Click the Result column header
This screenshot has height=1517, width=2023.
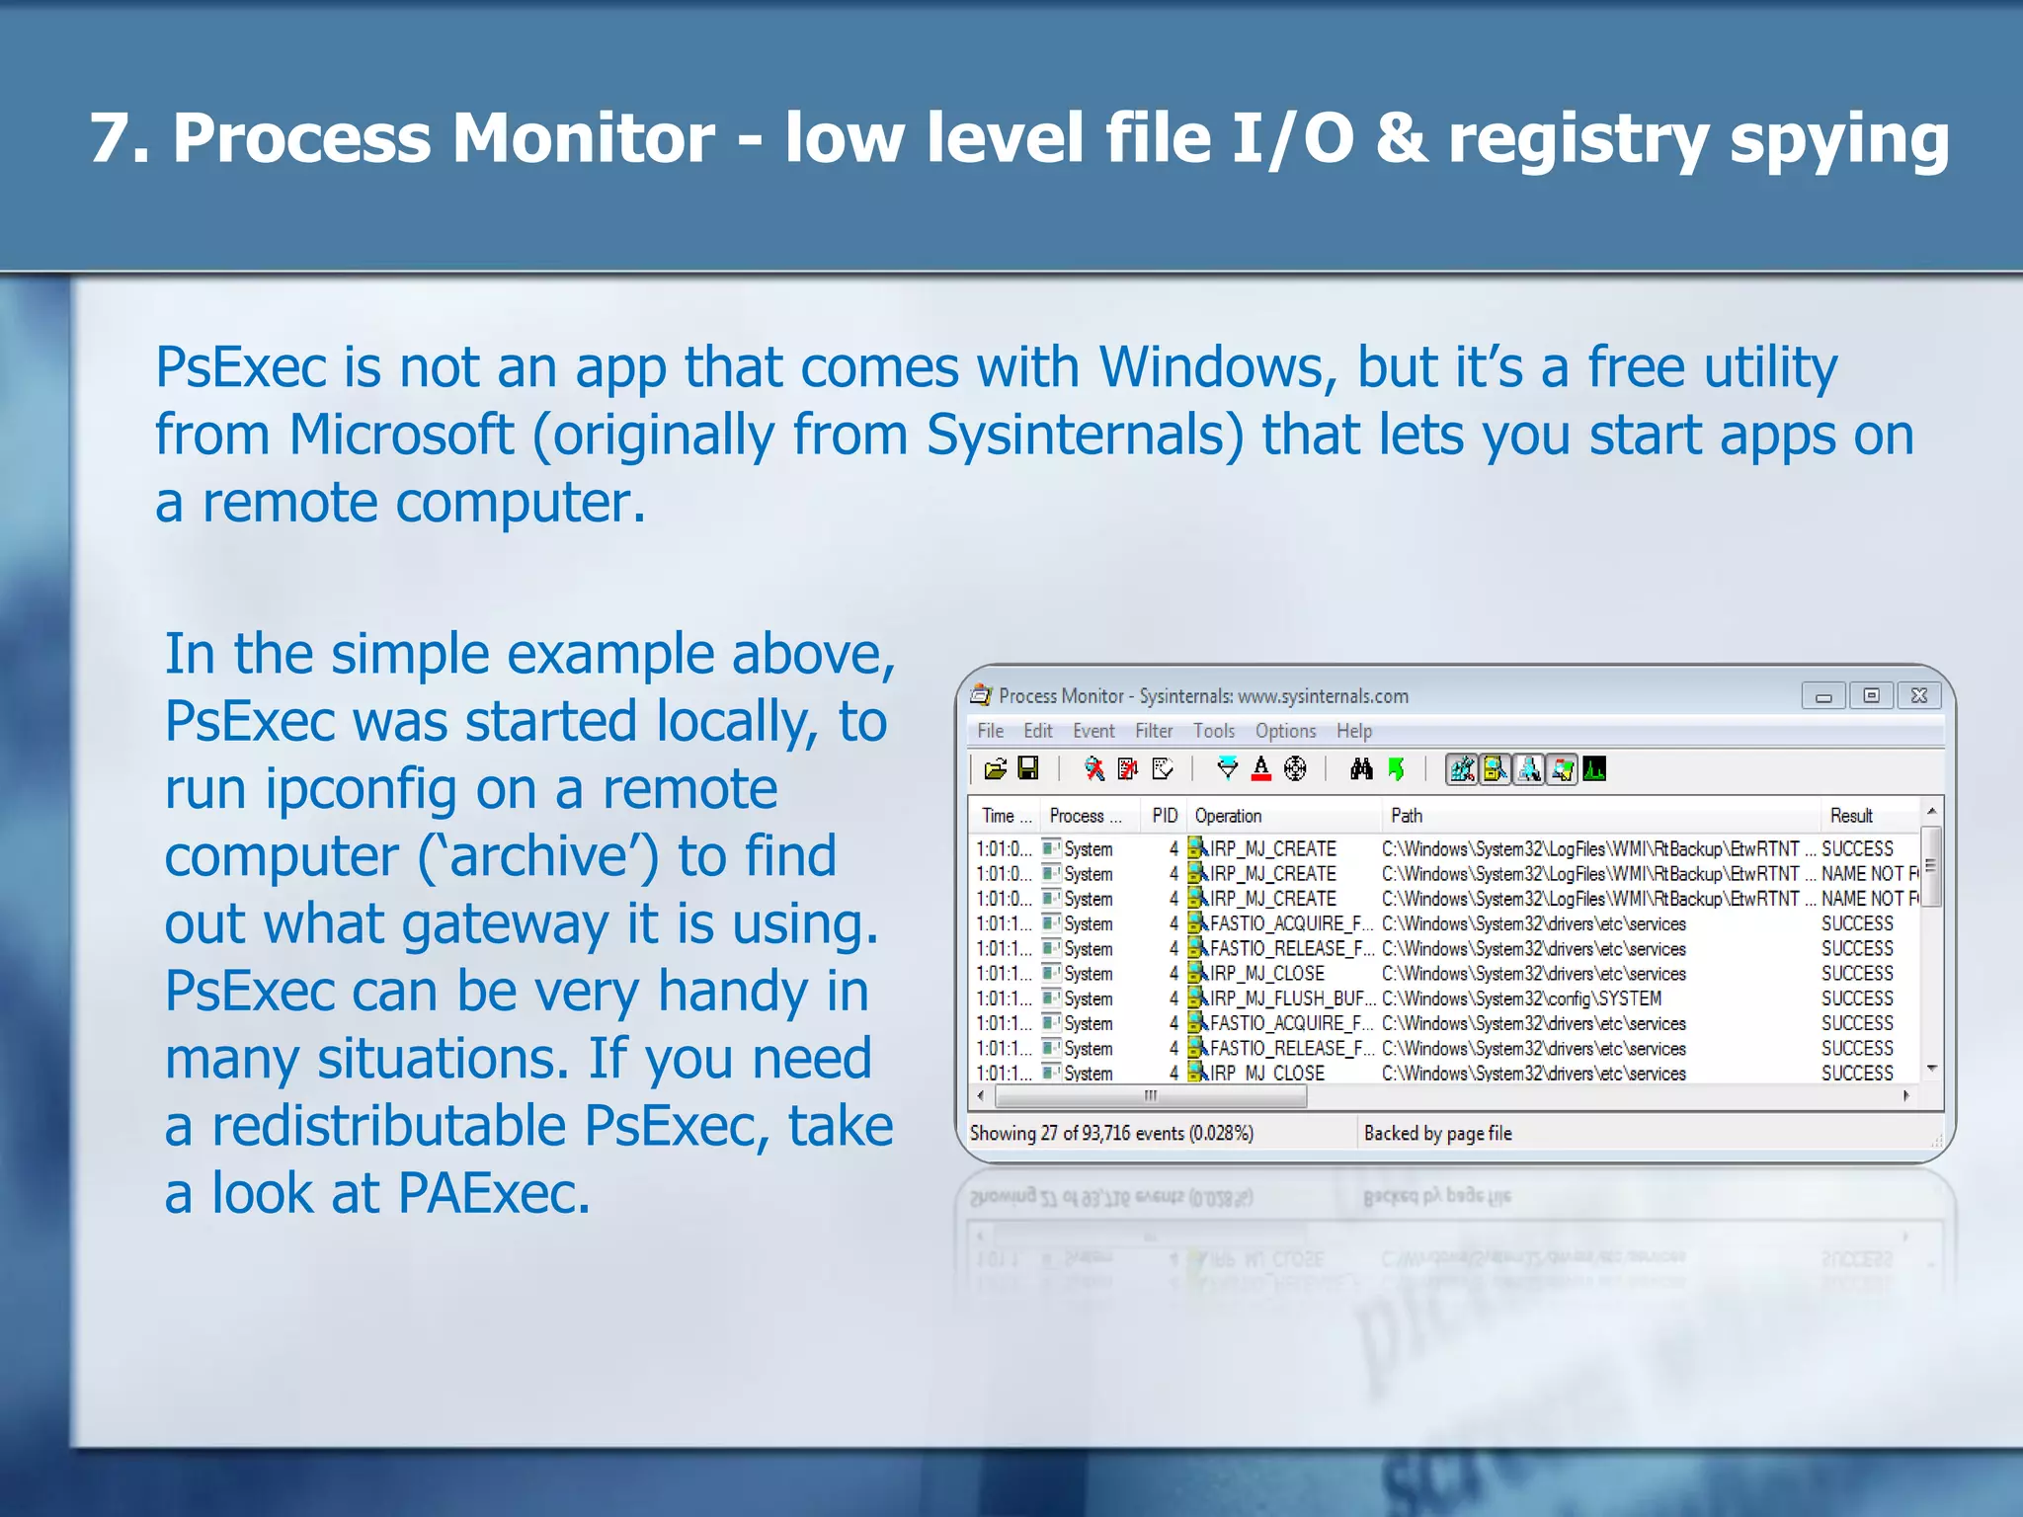click(x=1870, y=816)
